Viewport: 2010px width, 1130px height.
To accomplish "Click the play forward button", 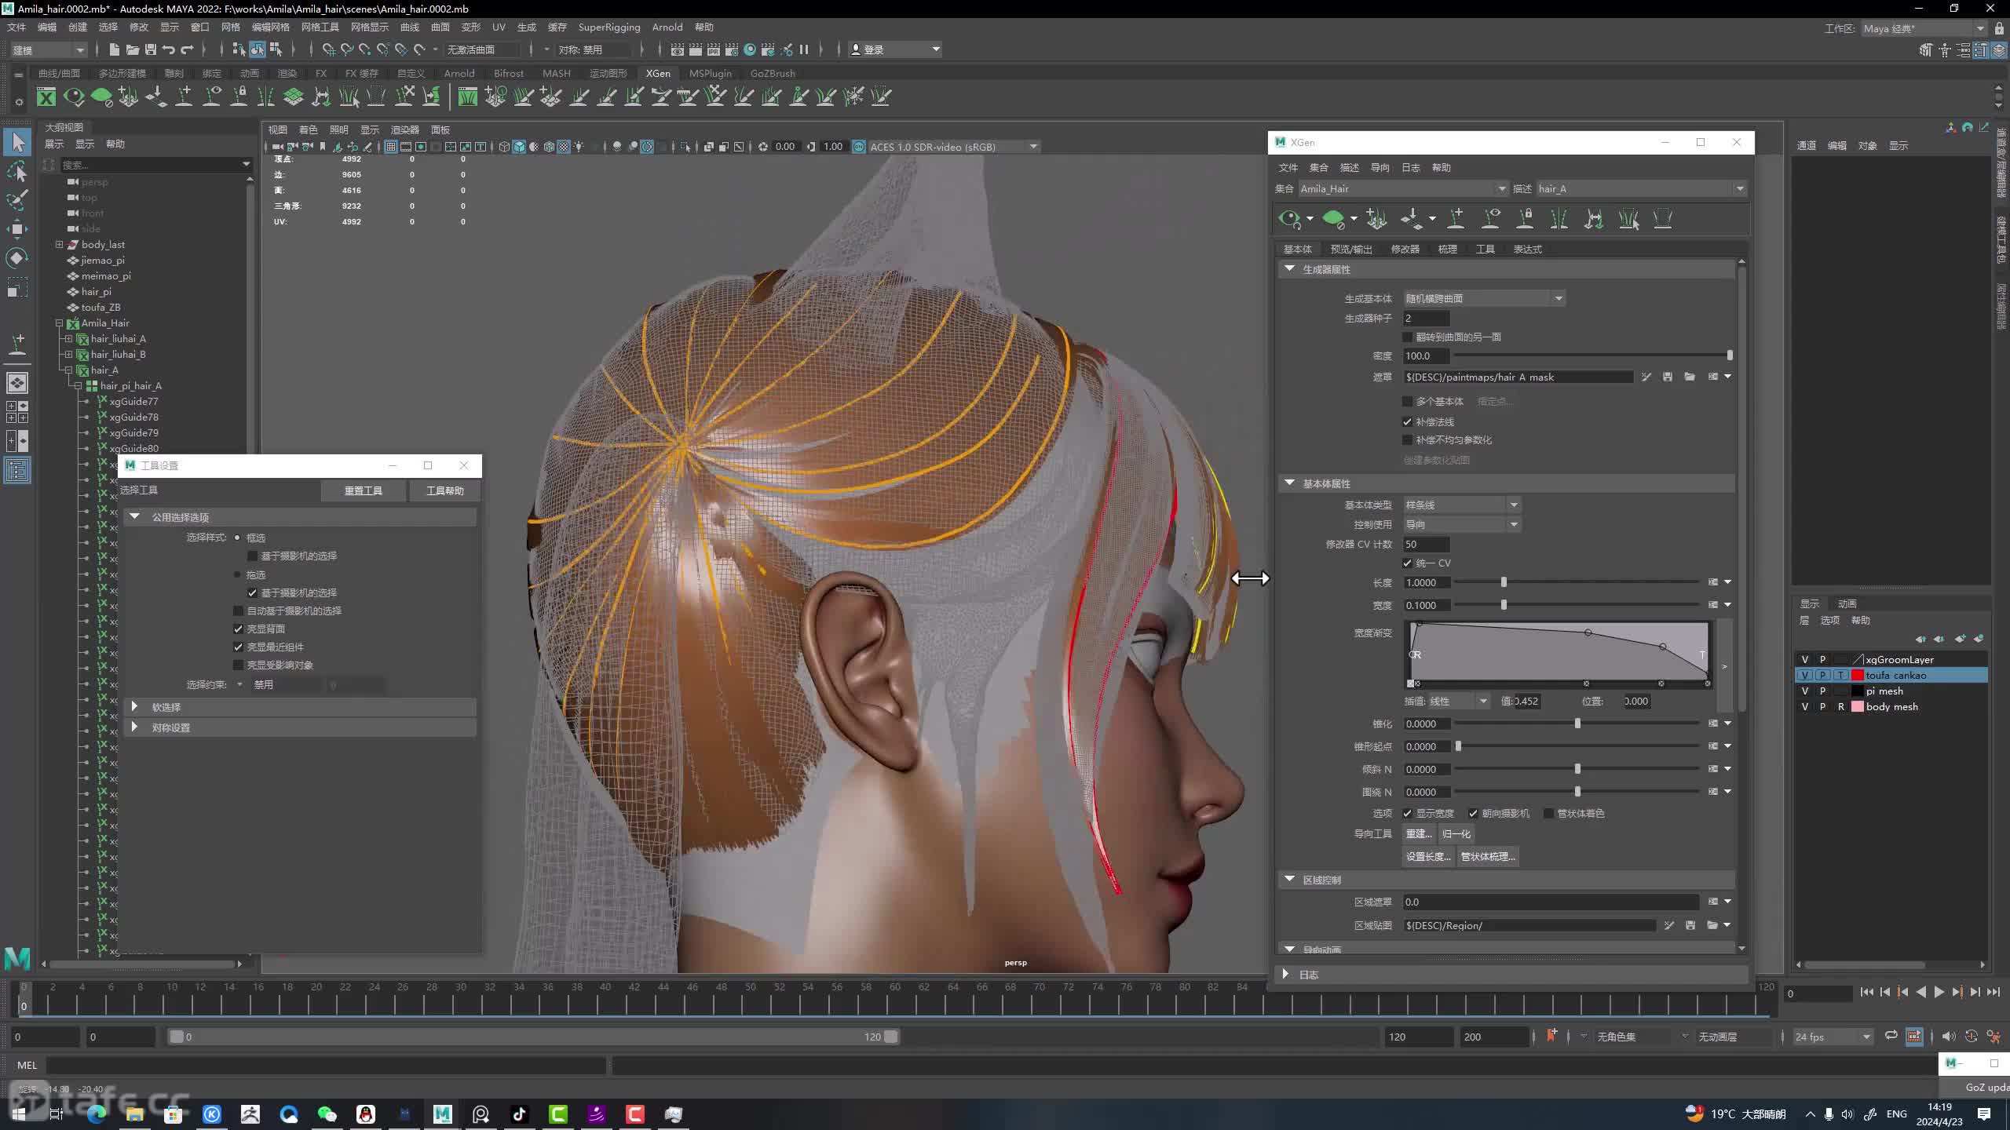I will (1939, 993).
